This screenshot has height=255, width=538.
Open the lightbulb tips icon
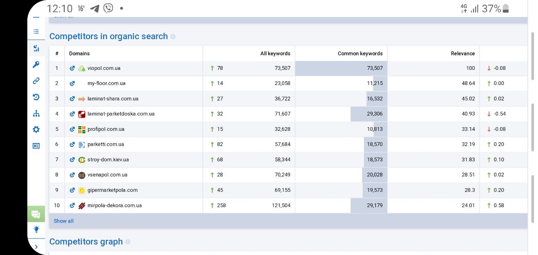pyautogui.click(x=36, y=229)
